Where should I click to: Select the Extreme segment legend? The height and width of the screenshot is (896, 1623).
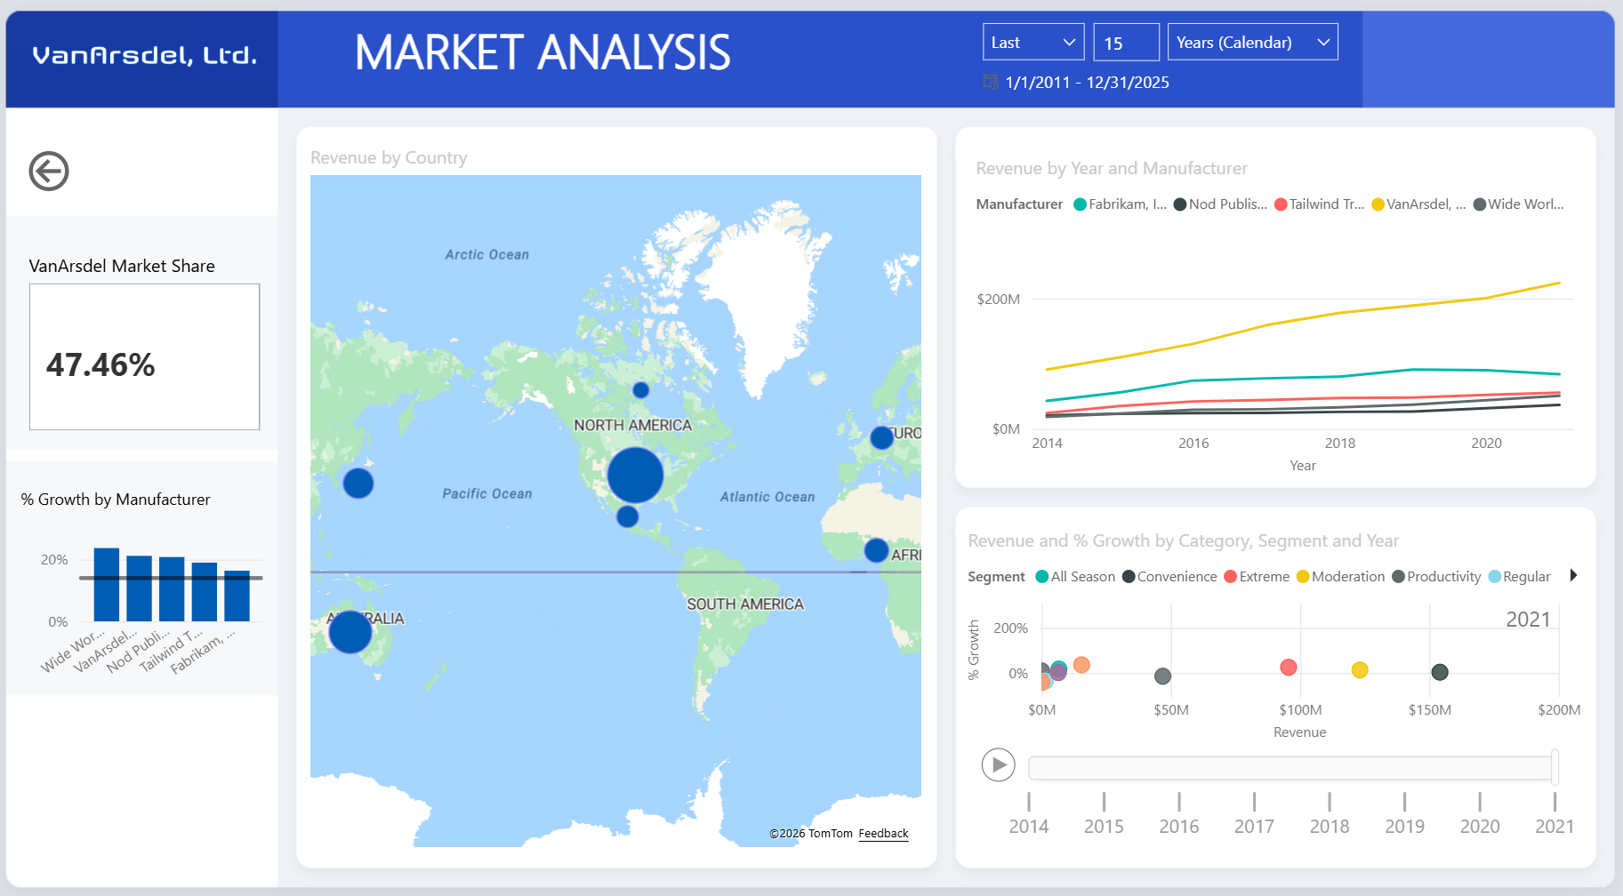(x=1257, y=577)
